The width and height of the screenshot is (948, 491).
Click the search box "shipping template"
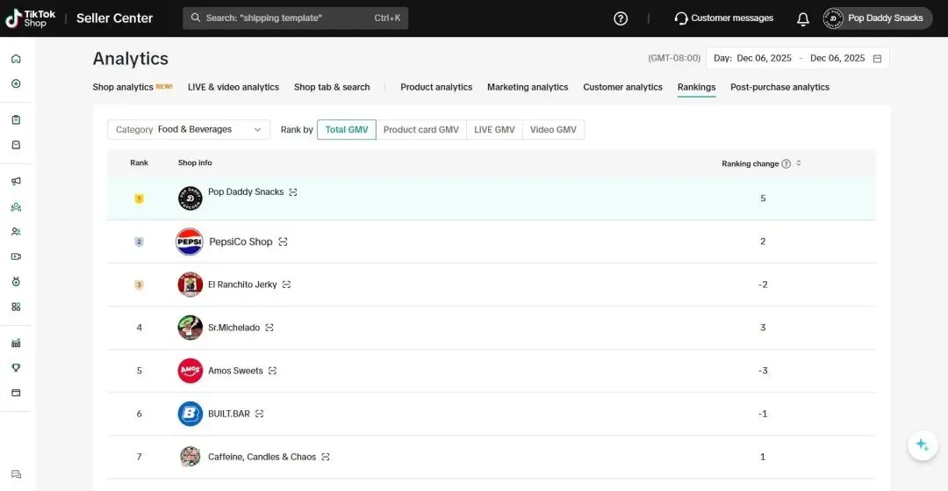pos(296,18)
